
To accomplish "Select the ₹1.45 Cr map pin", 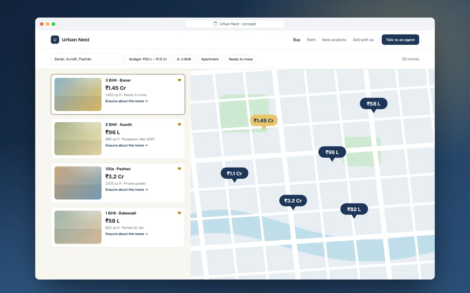I will click(x=264, y=121).
